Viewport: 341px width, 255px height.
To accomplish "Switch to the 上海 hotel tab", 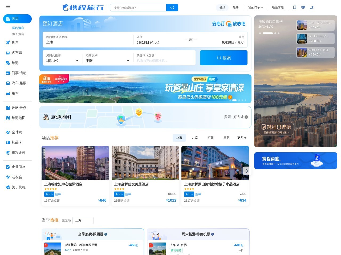I will 179,138.
